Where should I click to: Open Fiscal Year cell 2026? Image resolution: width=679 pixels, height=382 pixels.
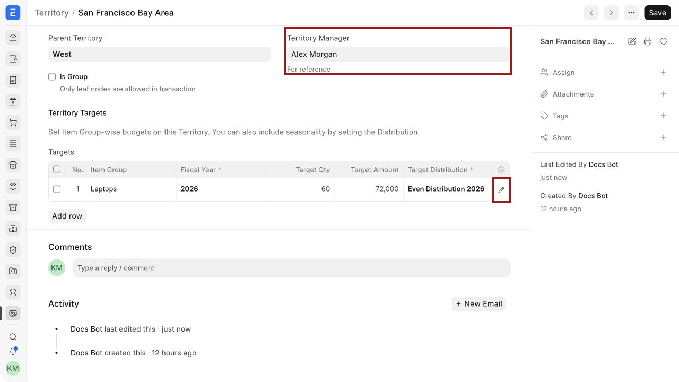pos(221,189)
